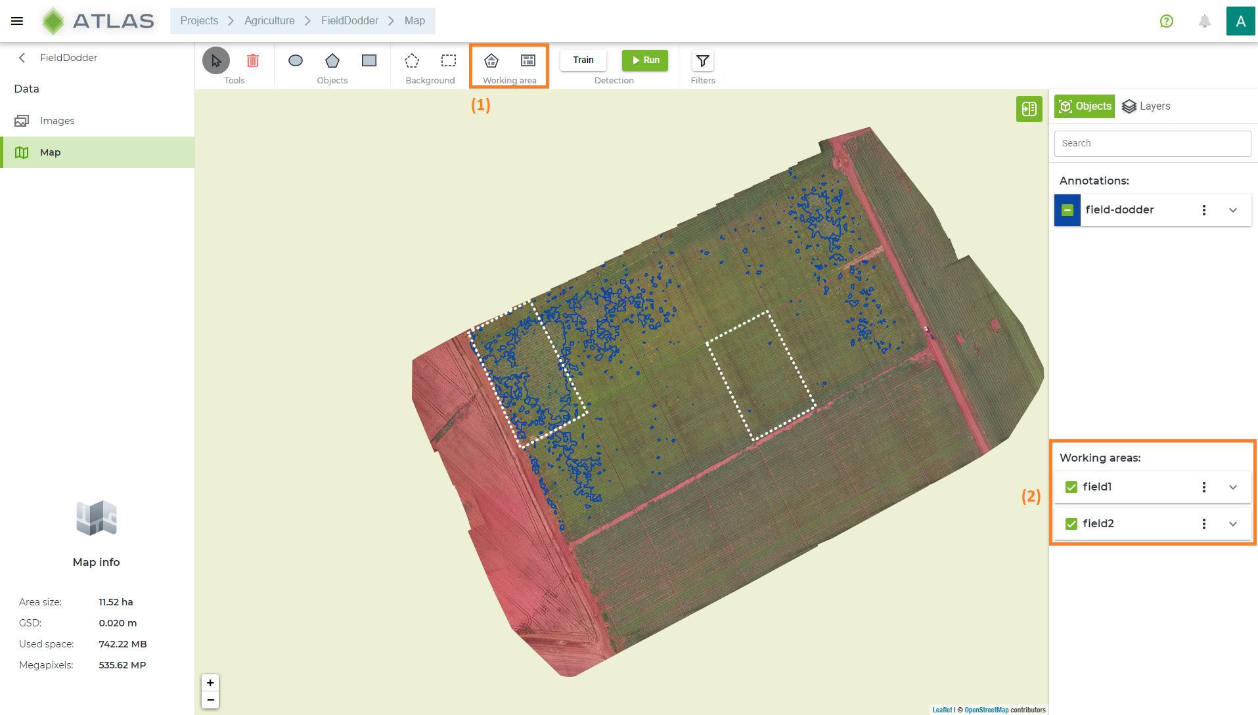Screen dimensions: 1258x715
Task: Expand the field2 working area entry
Action: 1233,524
